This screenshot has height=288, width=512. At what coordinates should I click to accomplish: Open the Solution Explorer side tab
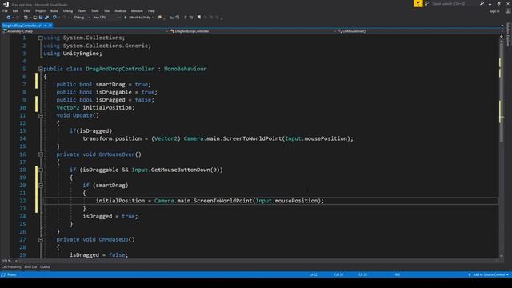click(508, 34)
